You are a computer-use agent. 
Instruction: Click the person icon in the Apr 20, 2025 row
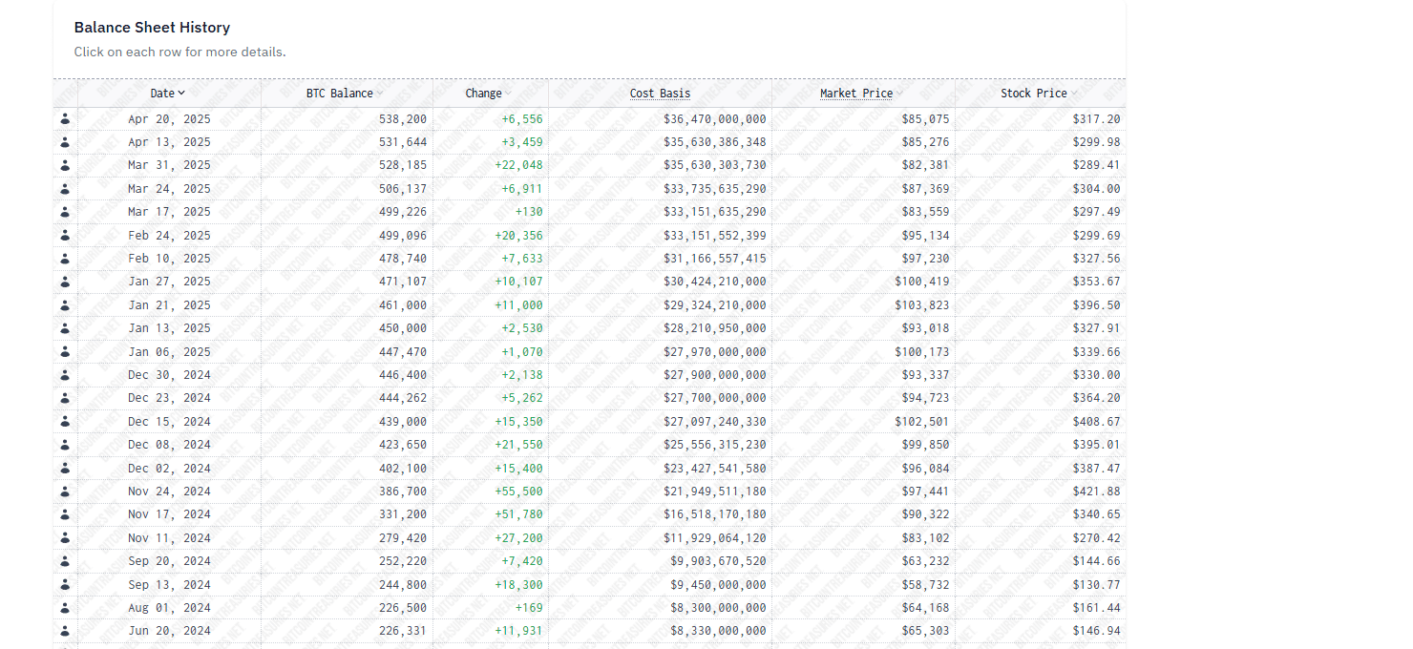(65, 119)
